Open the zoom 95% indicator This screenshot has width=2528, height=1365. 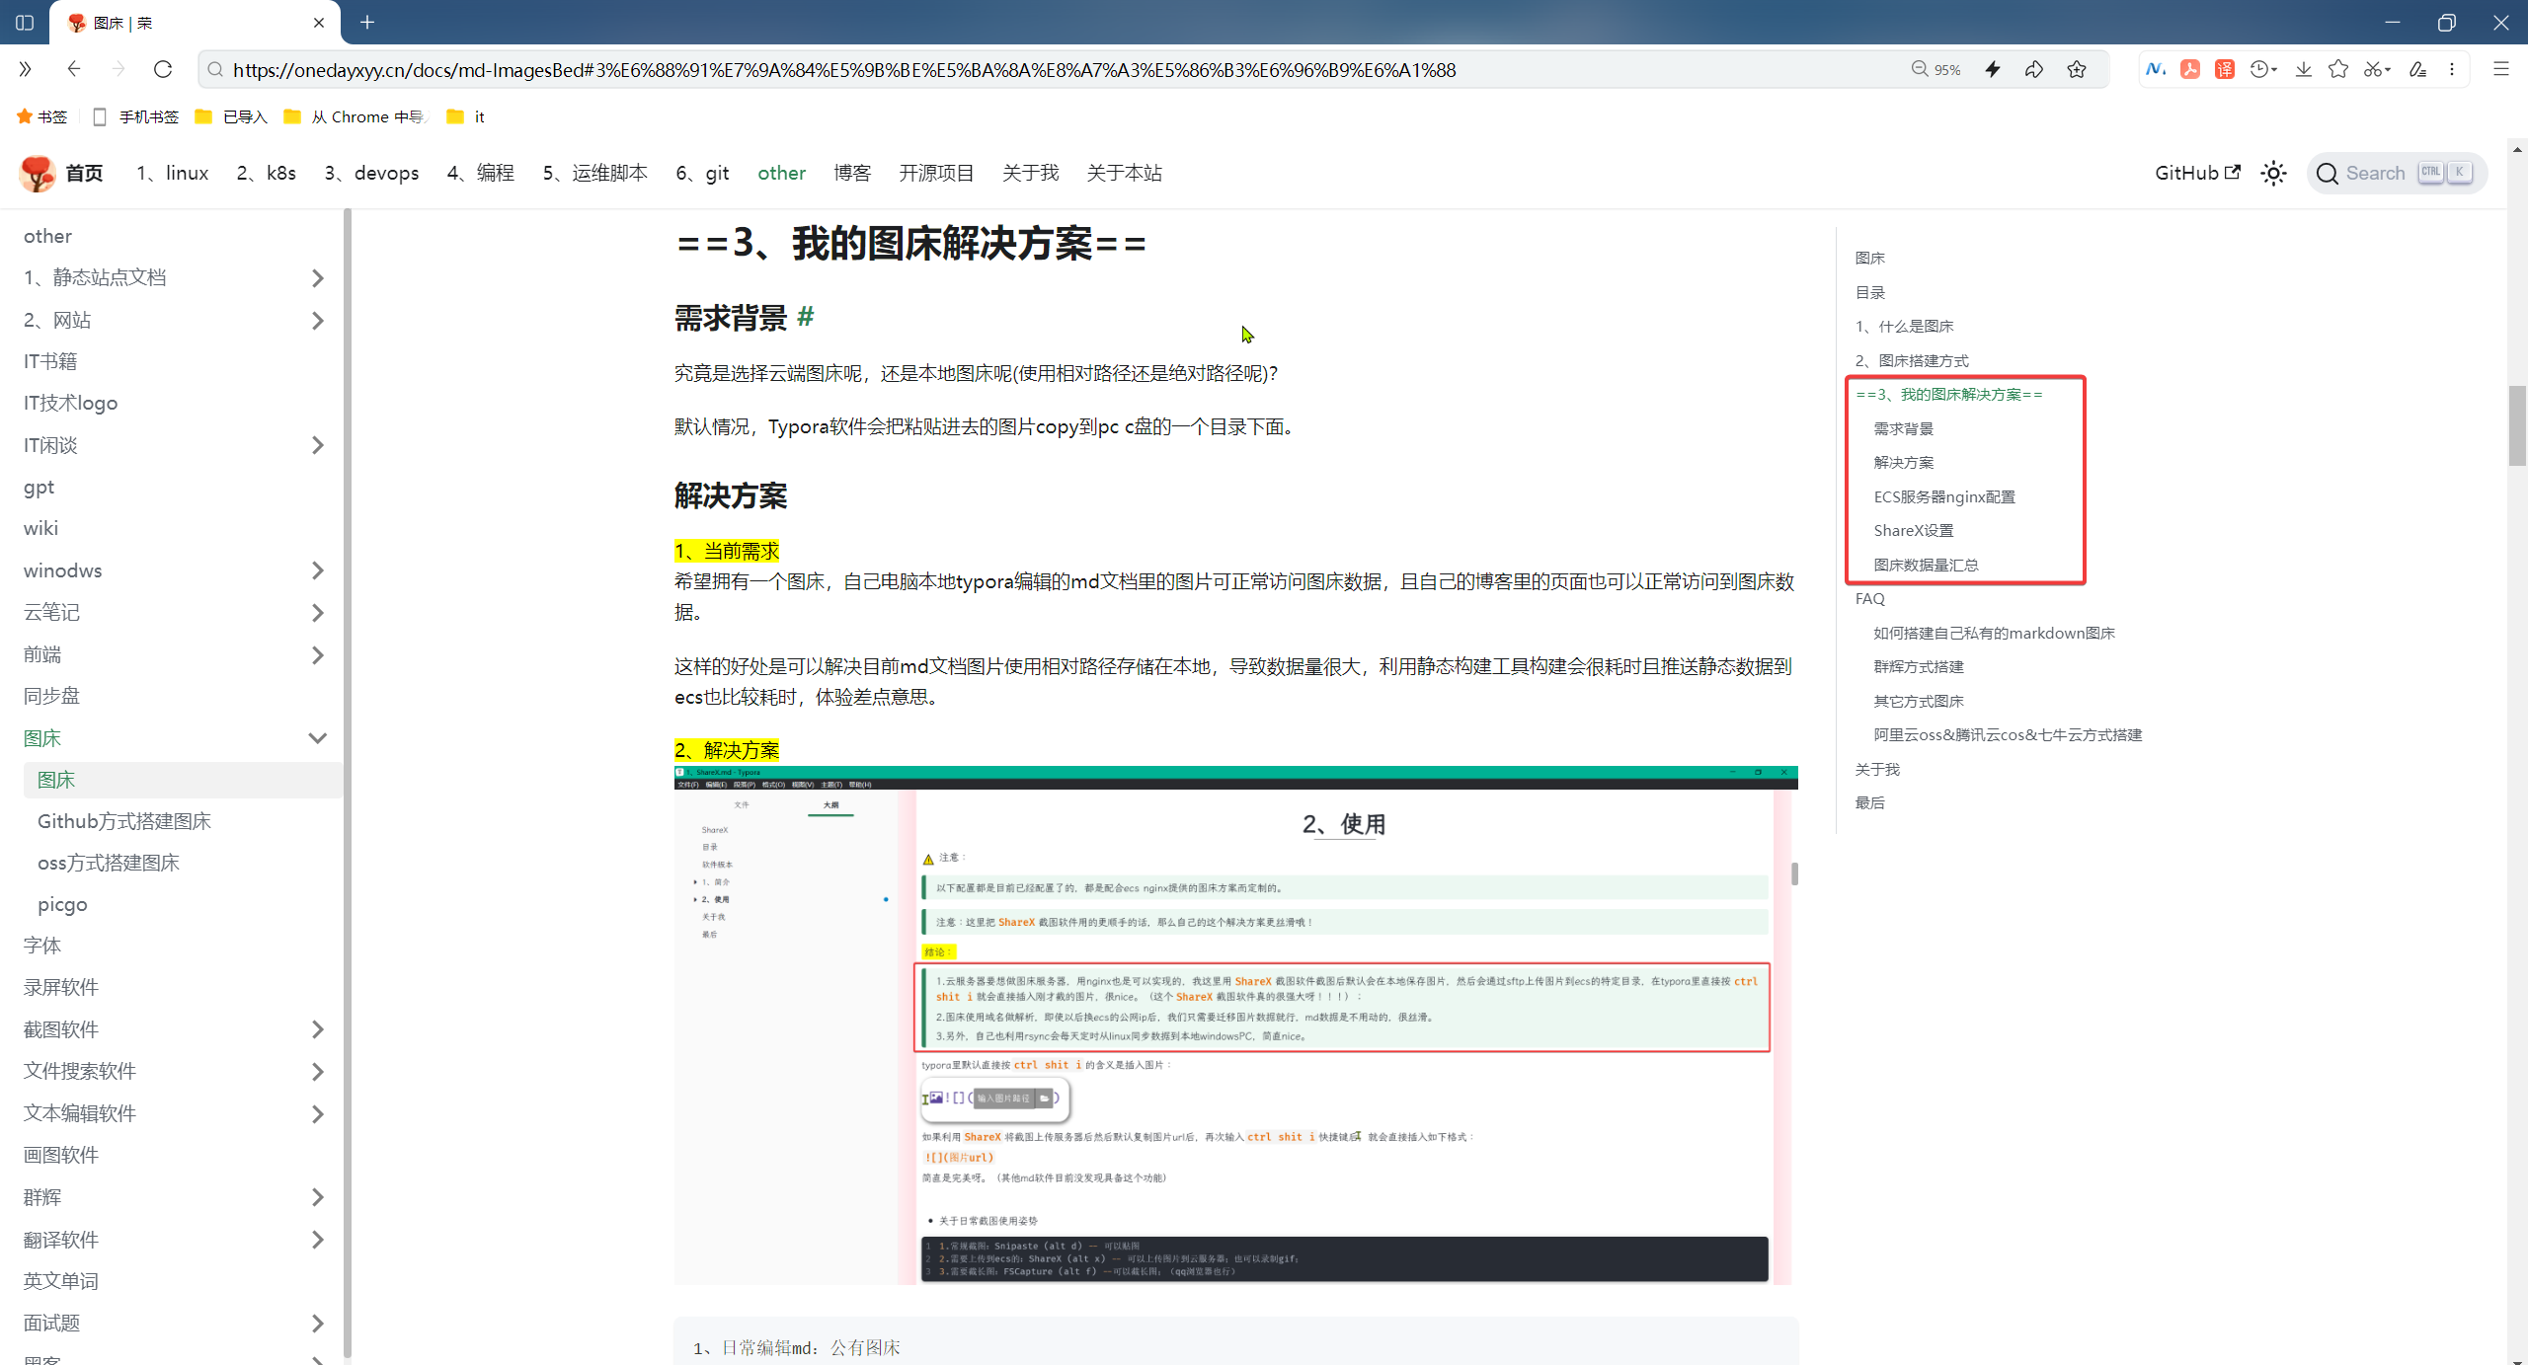(x=1935, y=69)
